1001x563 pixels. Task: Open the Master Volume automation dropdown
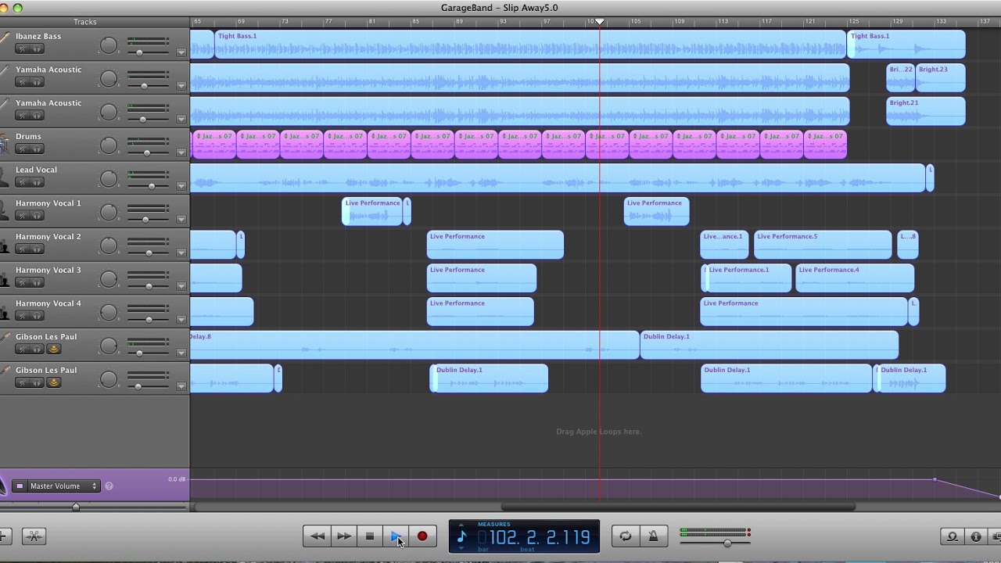[x=63, y=486]
